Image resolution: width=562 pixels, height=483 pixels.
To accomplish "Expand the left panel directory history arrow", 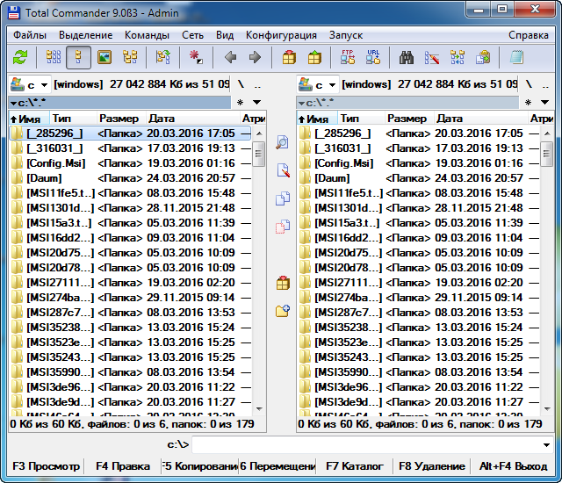I will tap(256, 103).
